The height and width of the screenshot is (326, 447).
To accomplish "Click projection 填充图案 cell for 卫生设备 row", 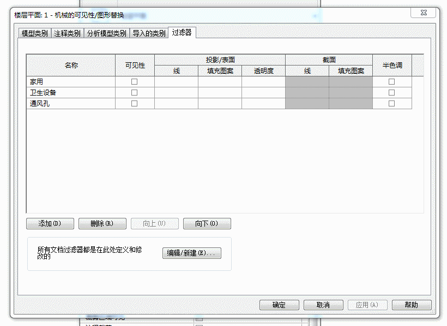I will 220,92.
